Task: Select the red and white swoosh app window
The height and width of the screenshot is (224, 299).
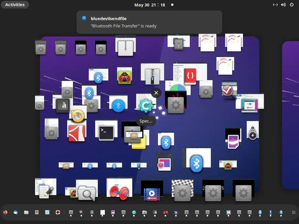Action: pyautogui.click(x=77, y=132)
